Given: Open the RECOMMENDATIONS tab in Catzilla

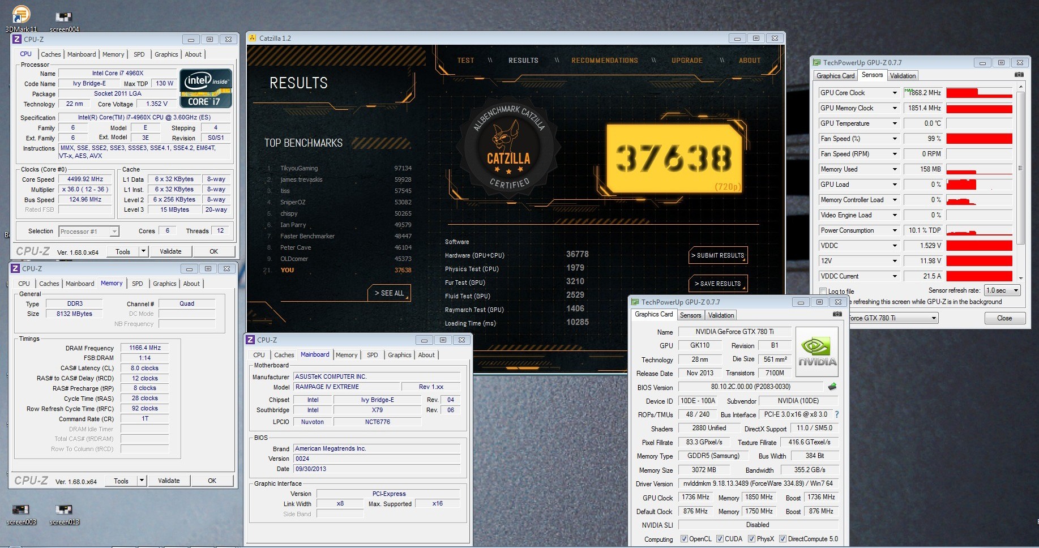Looking at the screenshot, I should pyautogui.click(x=604, y=61).
